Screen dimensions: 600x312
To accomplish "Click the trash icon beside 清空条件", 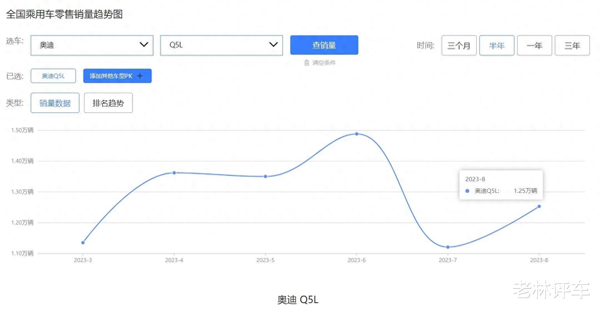I will [307, 62].
